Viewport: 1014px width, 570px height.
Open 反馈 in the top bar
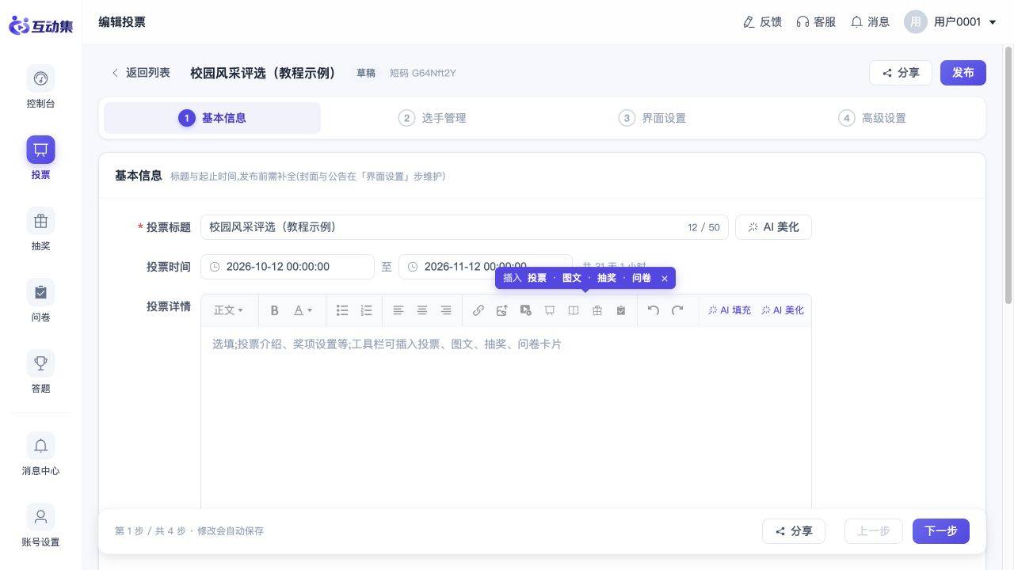762,22
